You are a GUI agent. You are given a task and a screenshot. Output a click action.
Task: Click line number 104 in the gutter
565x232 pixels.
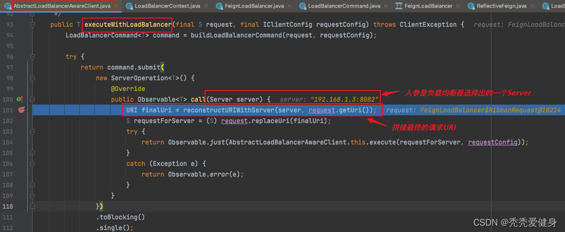point(9,142)
